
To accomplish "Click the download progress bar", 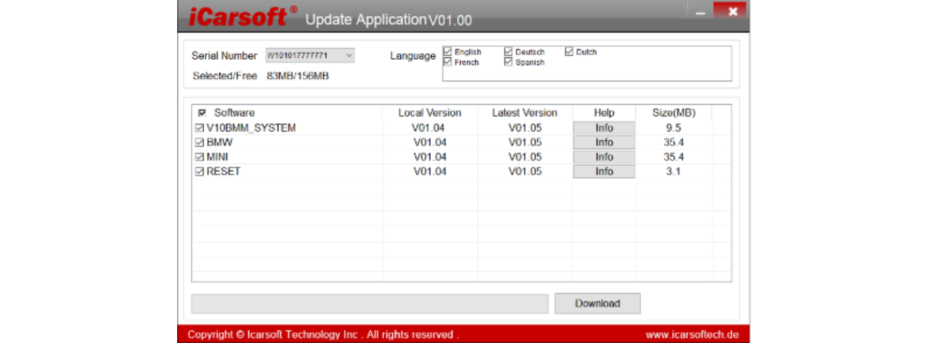I will click(370, 304).
